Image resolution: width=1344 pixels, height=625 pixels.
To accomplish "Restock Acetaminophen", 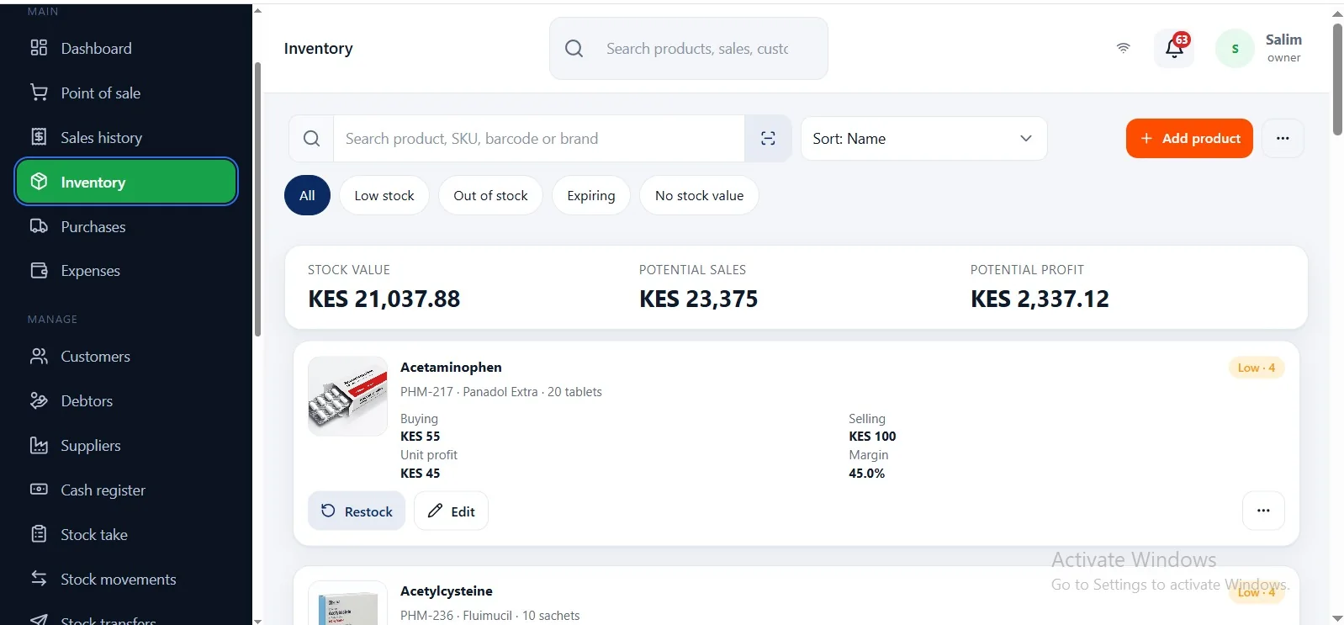I will pyautogui.click(x=357, y=511).
